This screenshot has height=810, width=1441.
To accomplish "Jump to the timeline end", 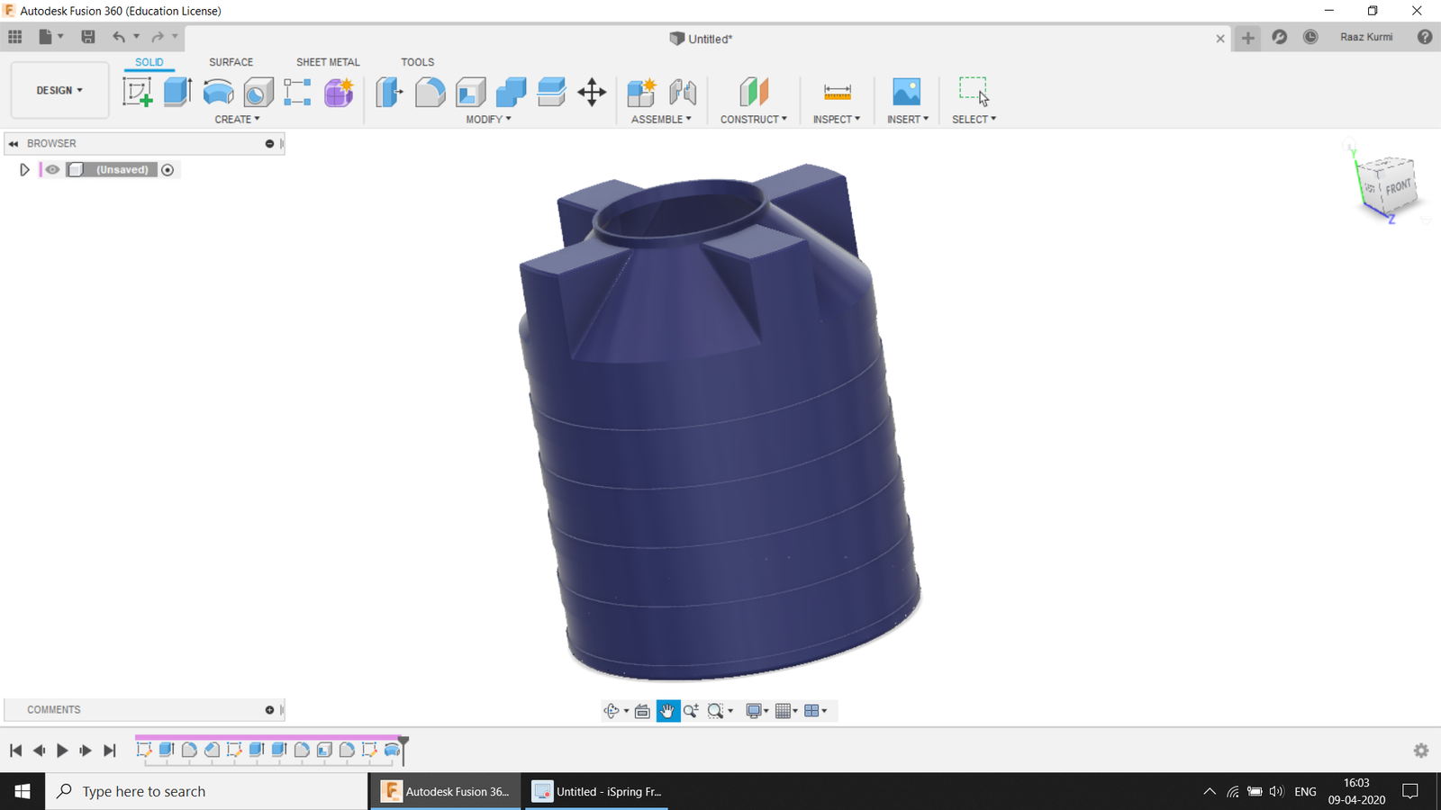I will [110, 751].
